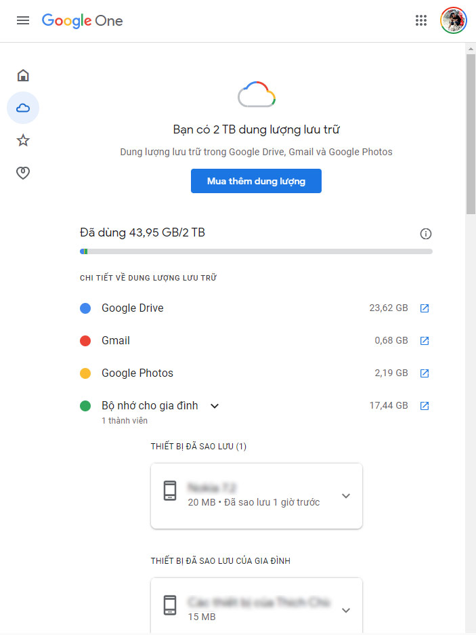Click Bạn có 2 TB heading

[256, 129]
